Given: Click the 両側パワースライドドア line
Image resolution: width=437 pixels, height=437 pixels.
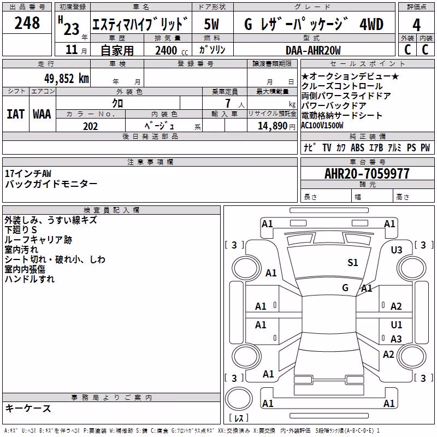Looking at the screenshot, I should coord(346,96).
